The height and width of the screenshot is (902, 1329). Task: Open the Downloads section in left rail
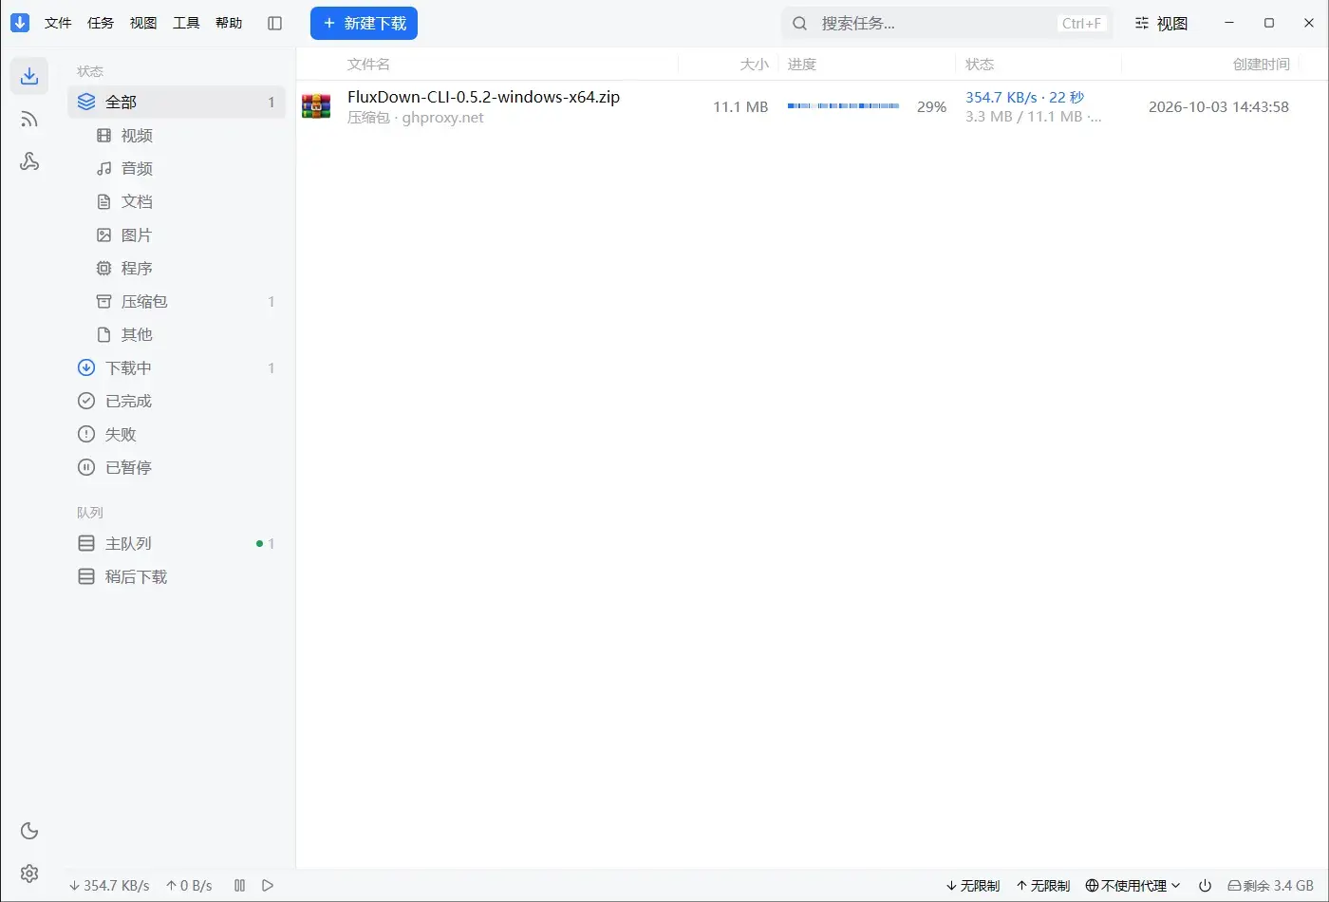click(29, 76)
